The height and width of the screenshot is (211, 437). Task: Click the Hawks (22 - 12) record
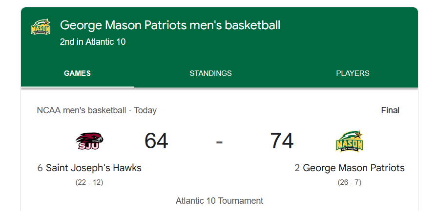(x=89, y=182)
